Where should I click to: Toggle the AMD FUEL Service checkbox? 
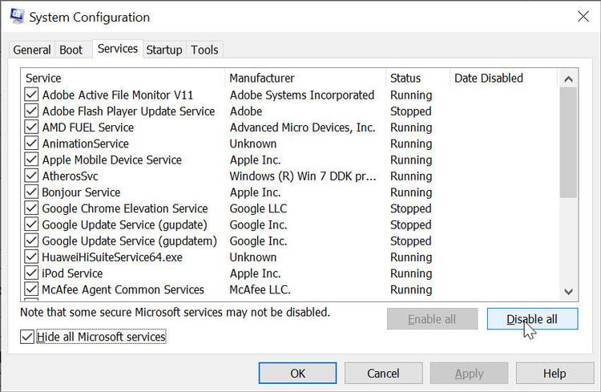(x=31, y=127)
